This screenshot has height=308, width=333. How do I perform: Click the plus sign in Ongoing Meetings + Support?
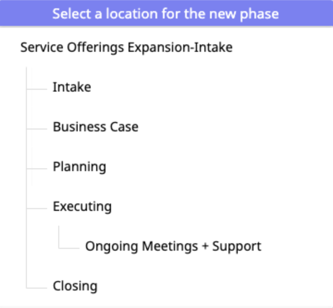point(205,246)
